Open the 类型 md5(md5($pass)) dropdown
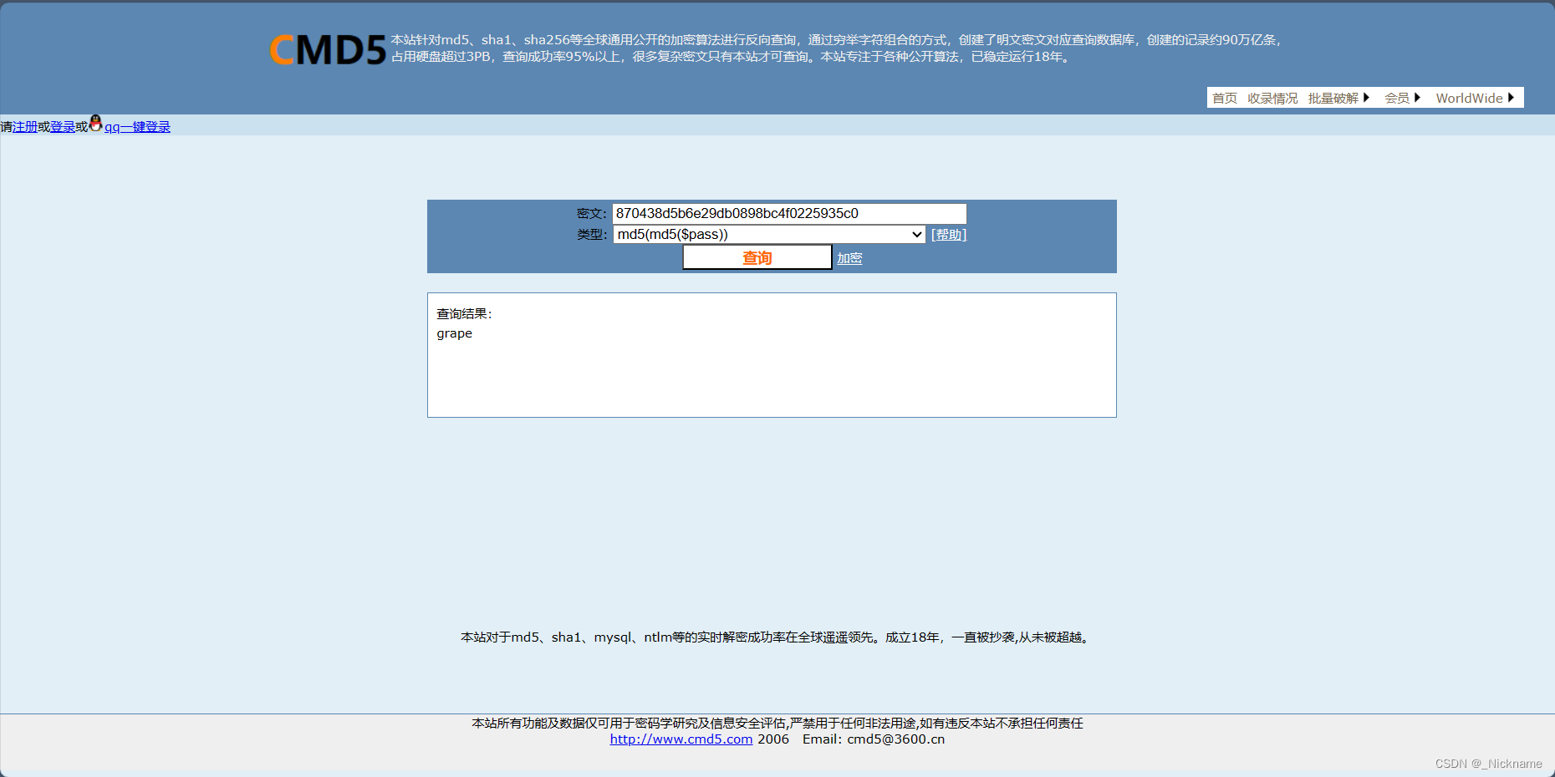This screenshot has height=777, width=1555. 769,235
